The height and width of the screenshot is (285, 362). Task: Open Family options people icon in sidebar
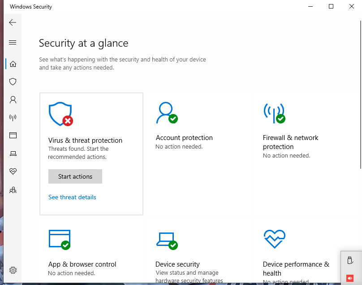click(x=13, y=190)
